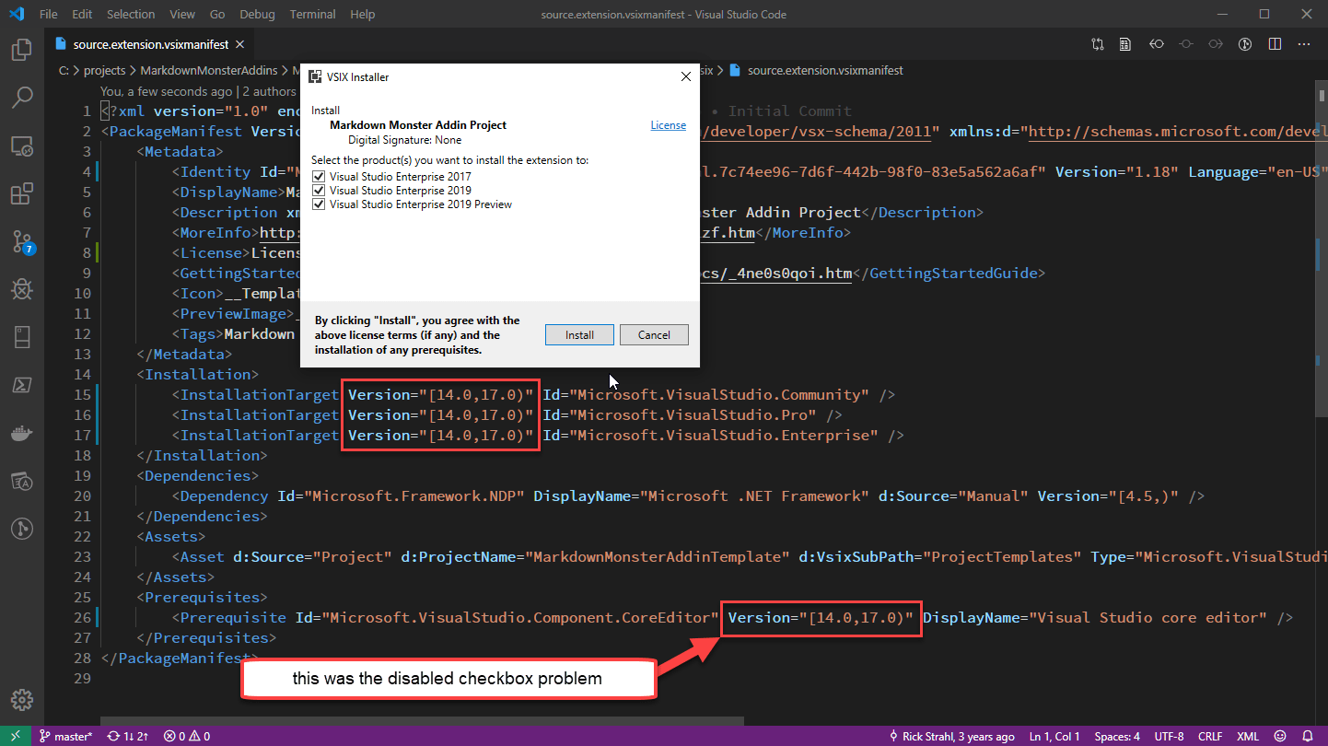The height and width of the screenshot is (746, 1328).
Task: Open the Help menu
Action: (x=363, y=14)
